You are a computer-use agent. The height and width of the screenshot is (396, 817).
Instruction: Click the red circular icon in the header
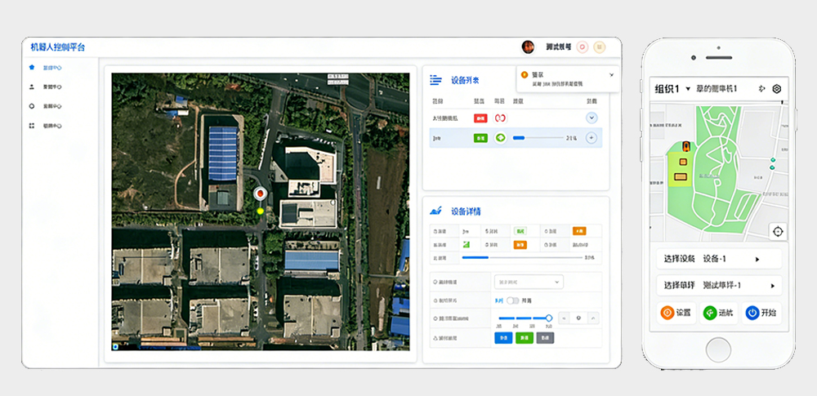click(x=583, y=47)
